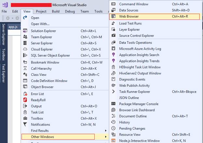203x143 pixels.
Task: Choose Node.js Interactive Window entry
Action: (139, 141)
